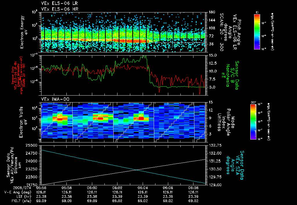This screenshot has width=297, height=205.
Task: Click the 'Electron Volts eV' axis label
Action: pos(23,122)
